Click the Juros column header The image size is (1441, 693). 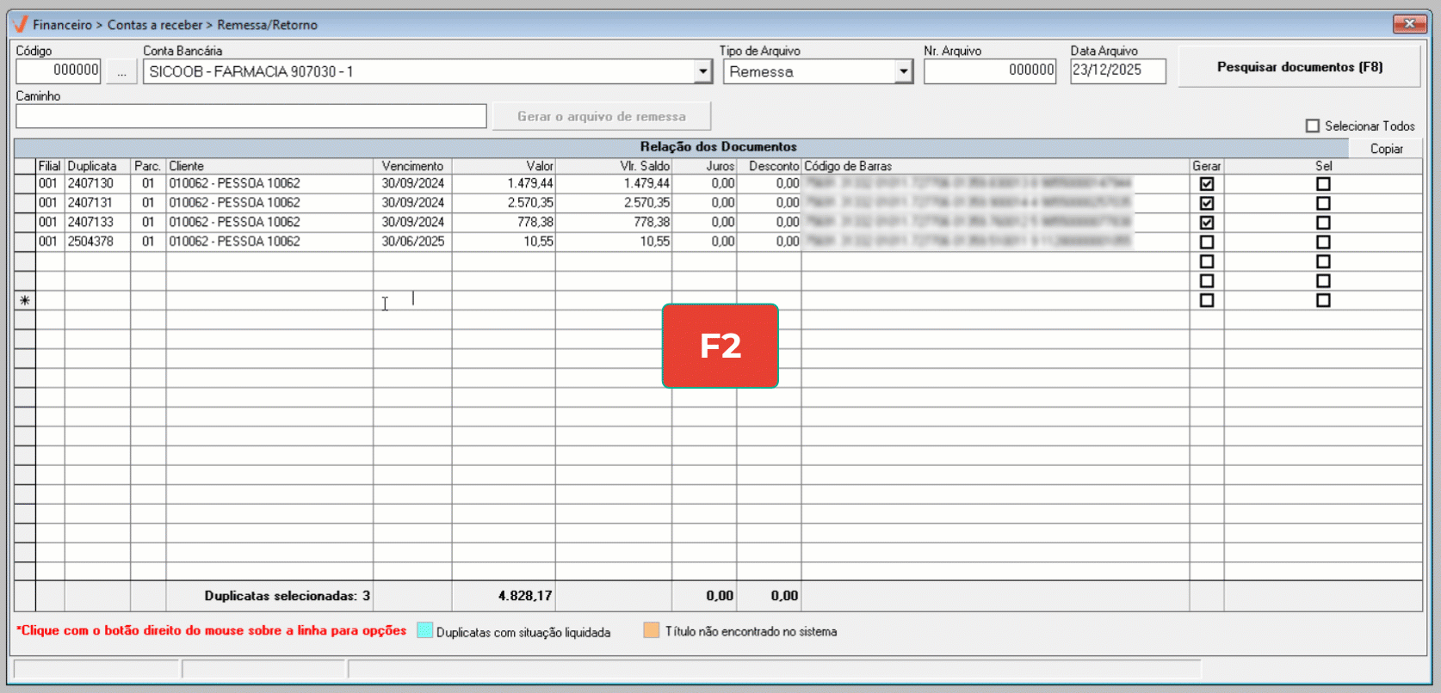pyautogui.click(x=704, y=166)
